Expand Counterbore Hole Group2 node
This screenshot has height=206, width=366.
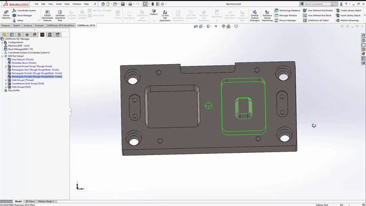coord(6,84)
